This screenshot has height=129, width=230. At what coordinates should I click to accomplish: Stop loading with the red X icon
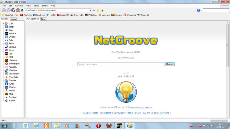click(18, 10)
